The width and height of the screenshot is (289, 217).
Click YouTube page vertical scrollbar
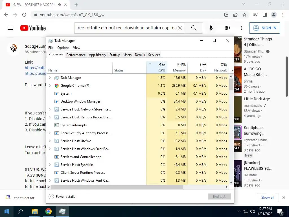click(287, 77)
